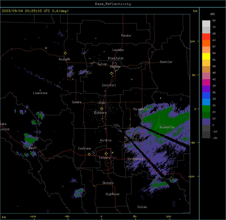Click the Calgary label
226x220 pixels.
coord(105,158)
